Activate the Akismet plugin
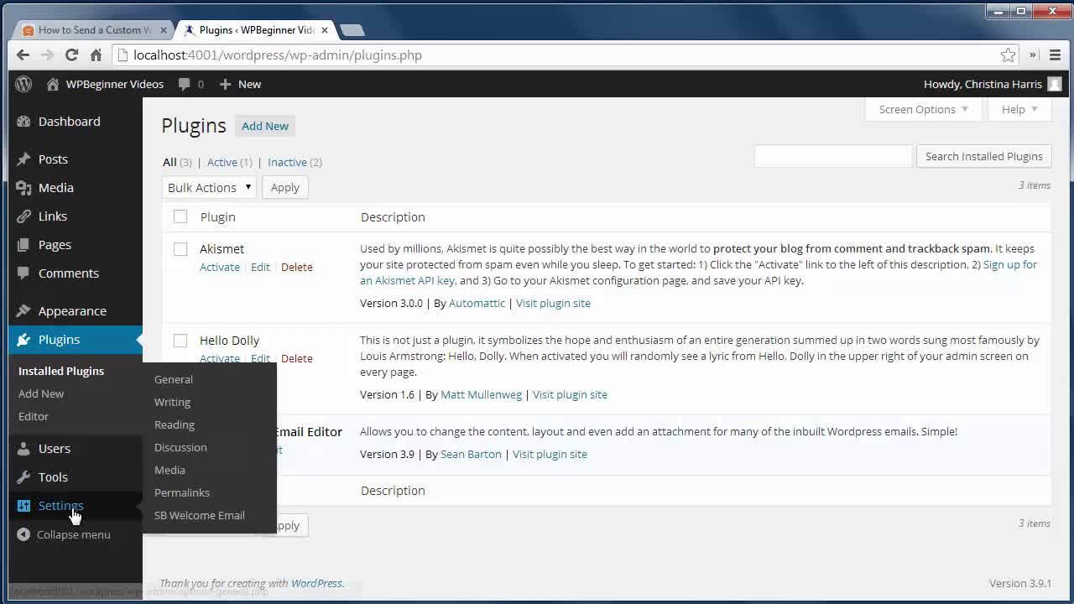The height and width of the screenshot is (604, 1074). [220, 267]
